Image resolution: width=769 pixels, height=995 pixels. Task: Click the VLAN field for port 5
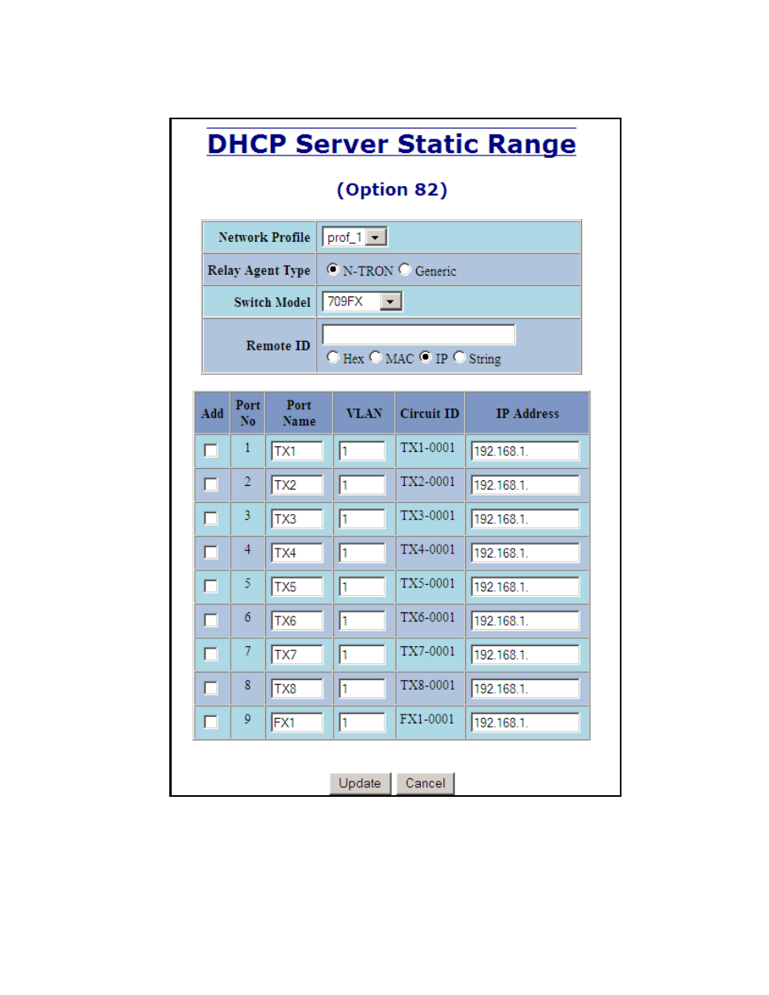tap(362, 587)
